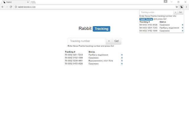This screenshot has width=189, height=118.
Task: Click main page number 59 0002 3201 7243
Action: point(74,55)
